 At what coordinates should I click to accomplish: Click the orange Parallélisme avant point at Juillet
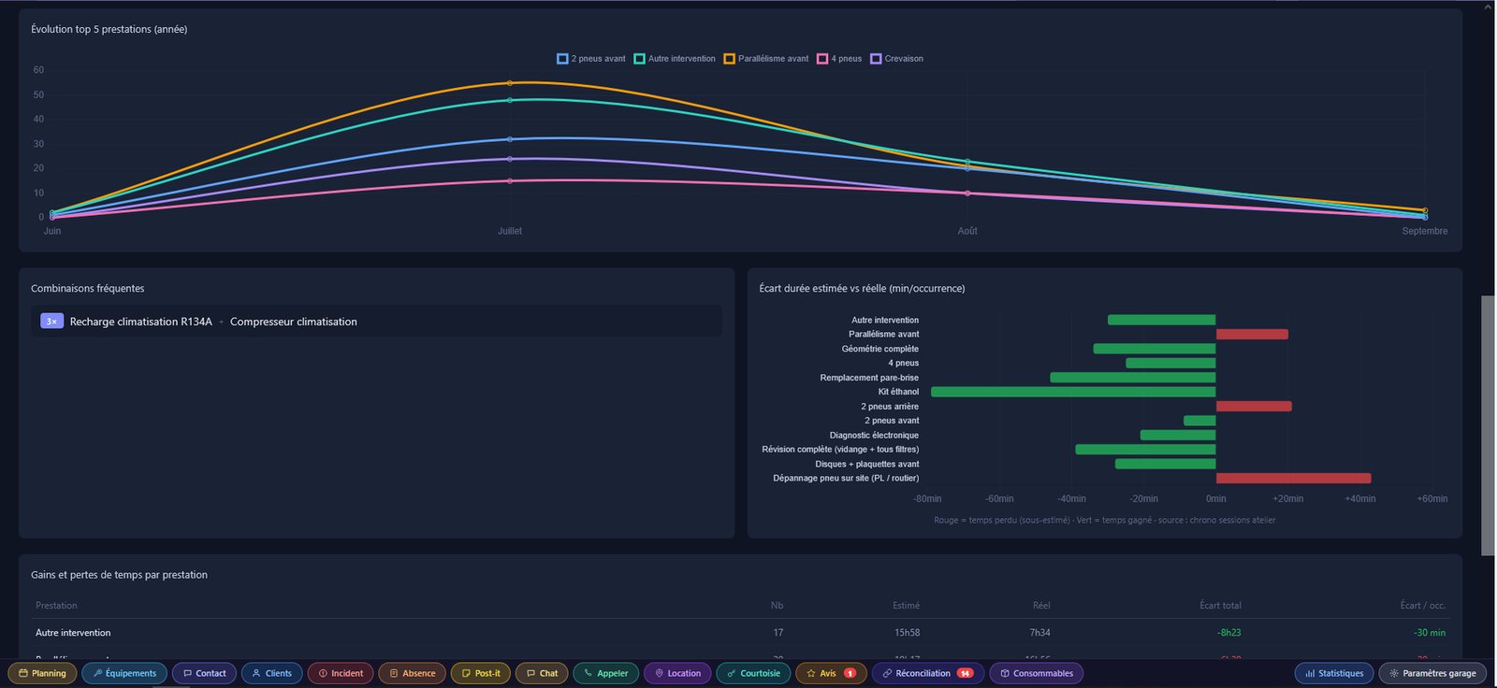pos(510,83)
